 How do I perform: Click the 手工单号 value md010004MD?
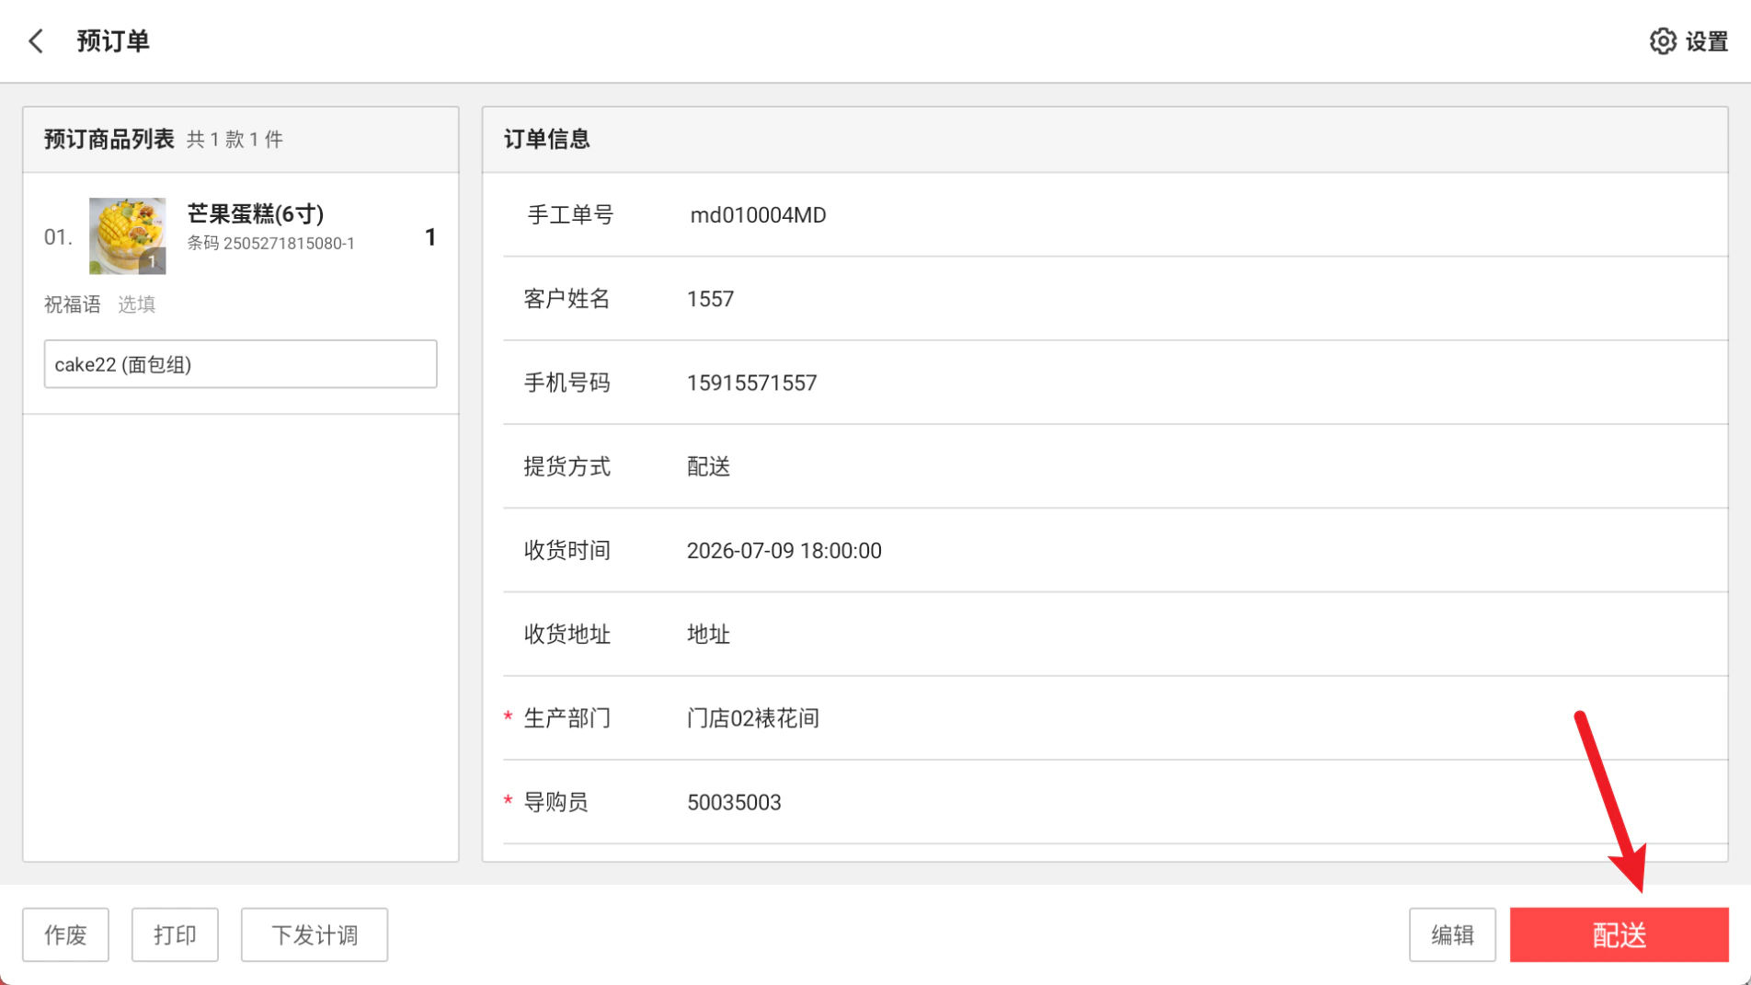tap(759, 215)
